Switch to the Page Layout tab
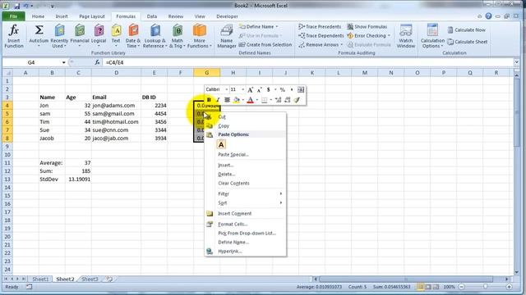Viewport: 526px width, 295px height. [92, 16]
